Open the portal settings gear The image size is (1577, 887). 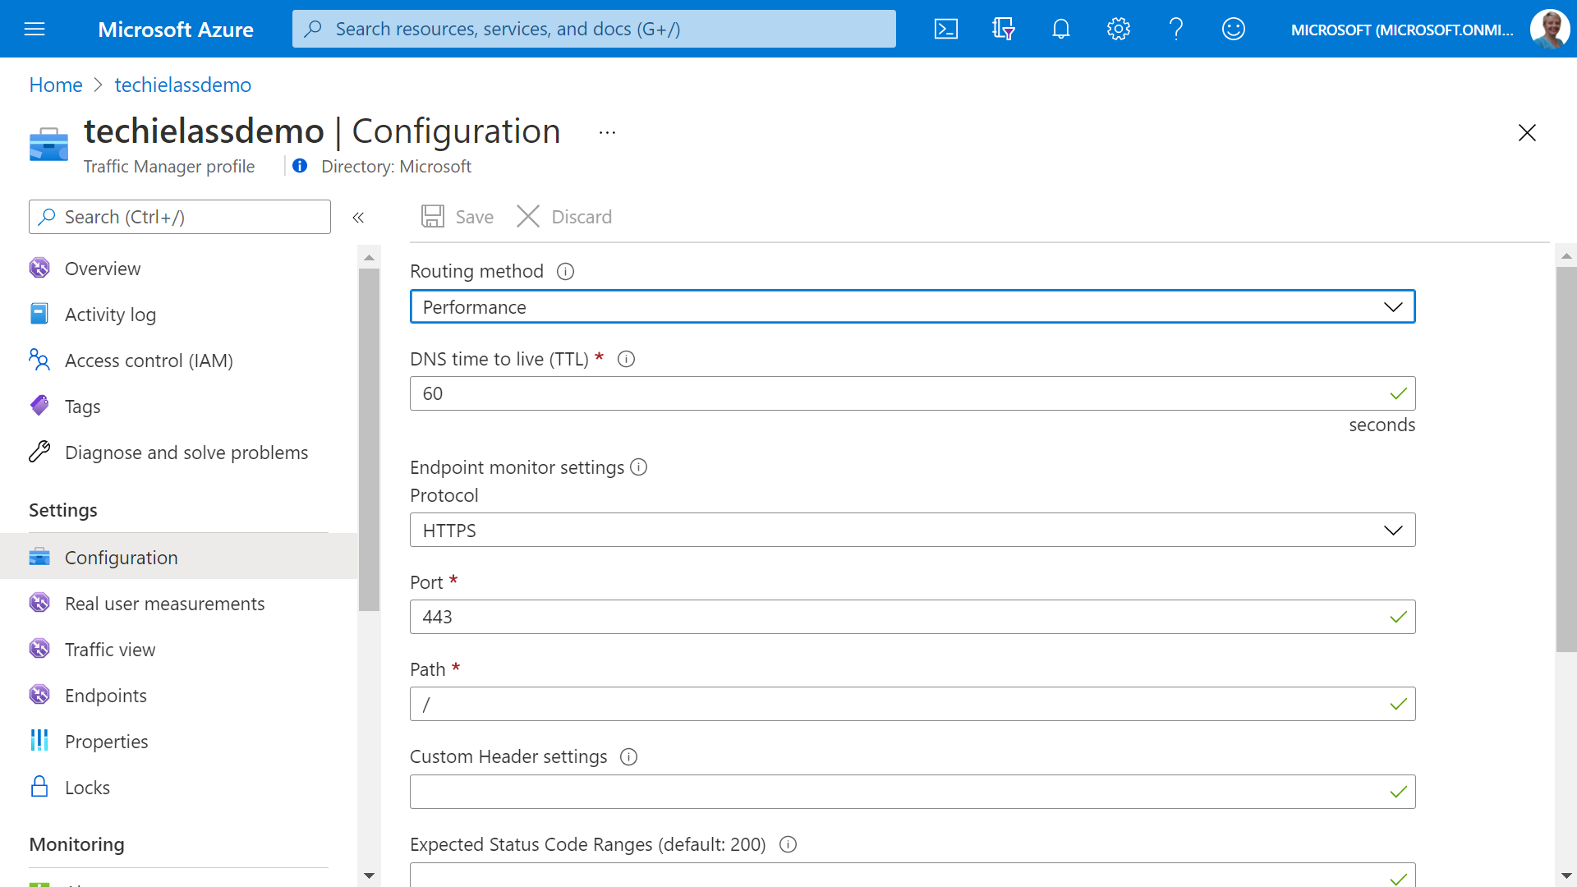(x=1118, y=29)
